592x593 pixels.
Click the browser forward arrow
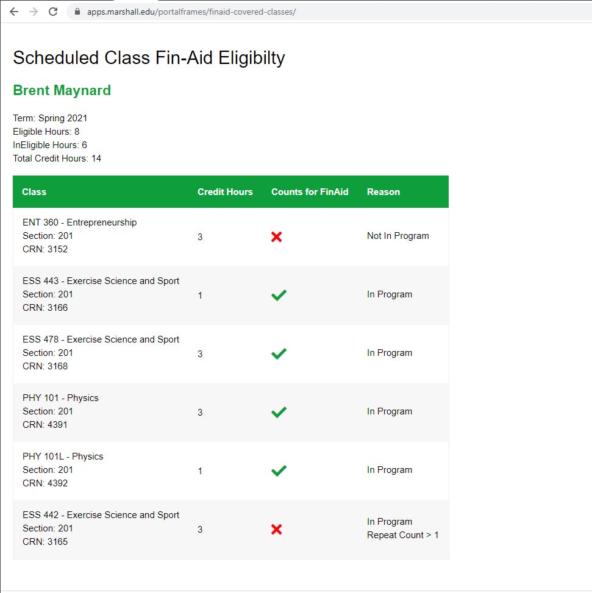34,12
